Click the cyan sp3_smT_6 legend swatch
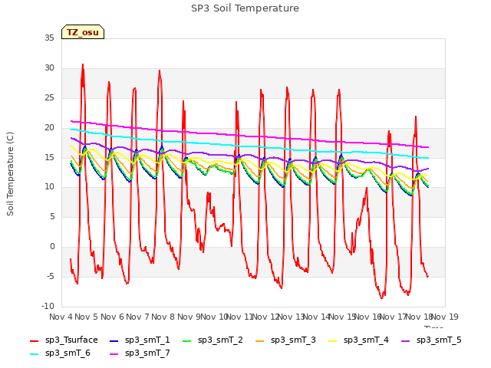Screen dimensions: 491x368 34,354
